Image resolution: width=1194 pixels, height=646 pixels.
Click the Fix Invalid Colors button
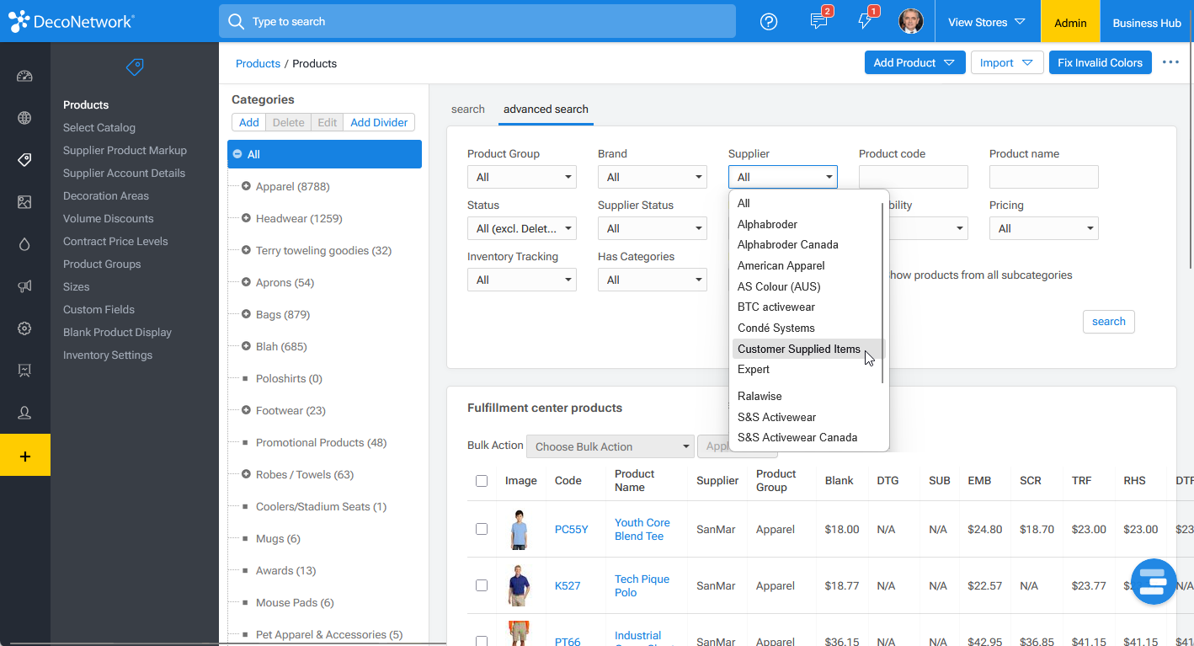point(1100,63)
